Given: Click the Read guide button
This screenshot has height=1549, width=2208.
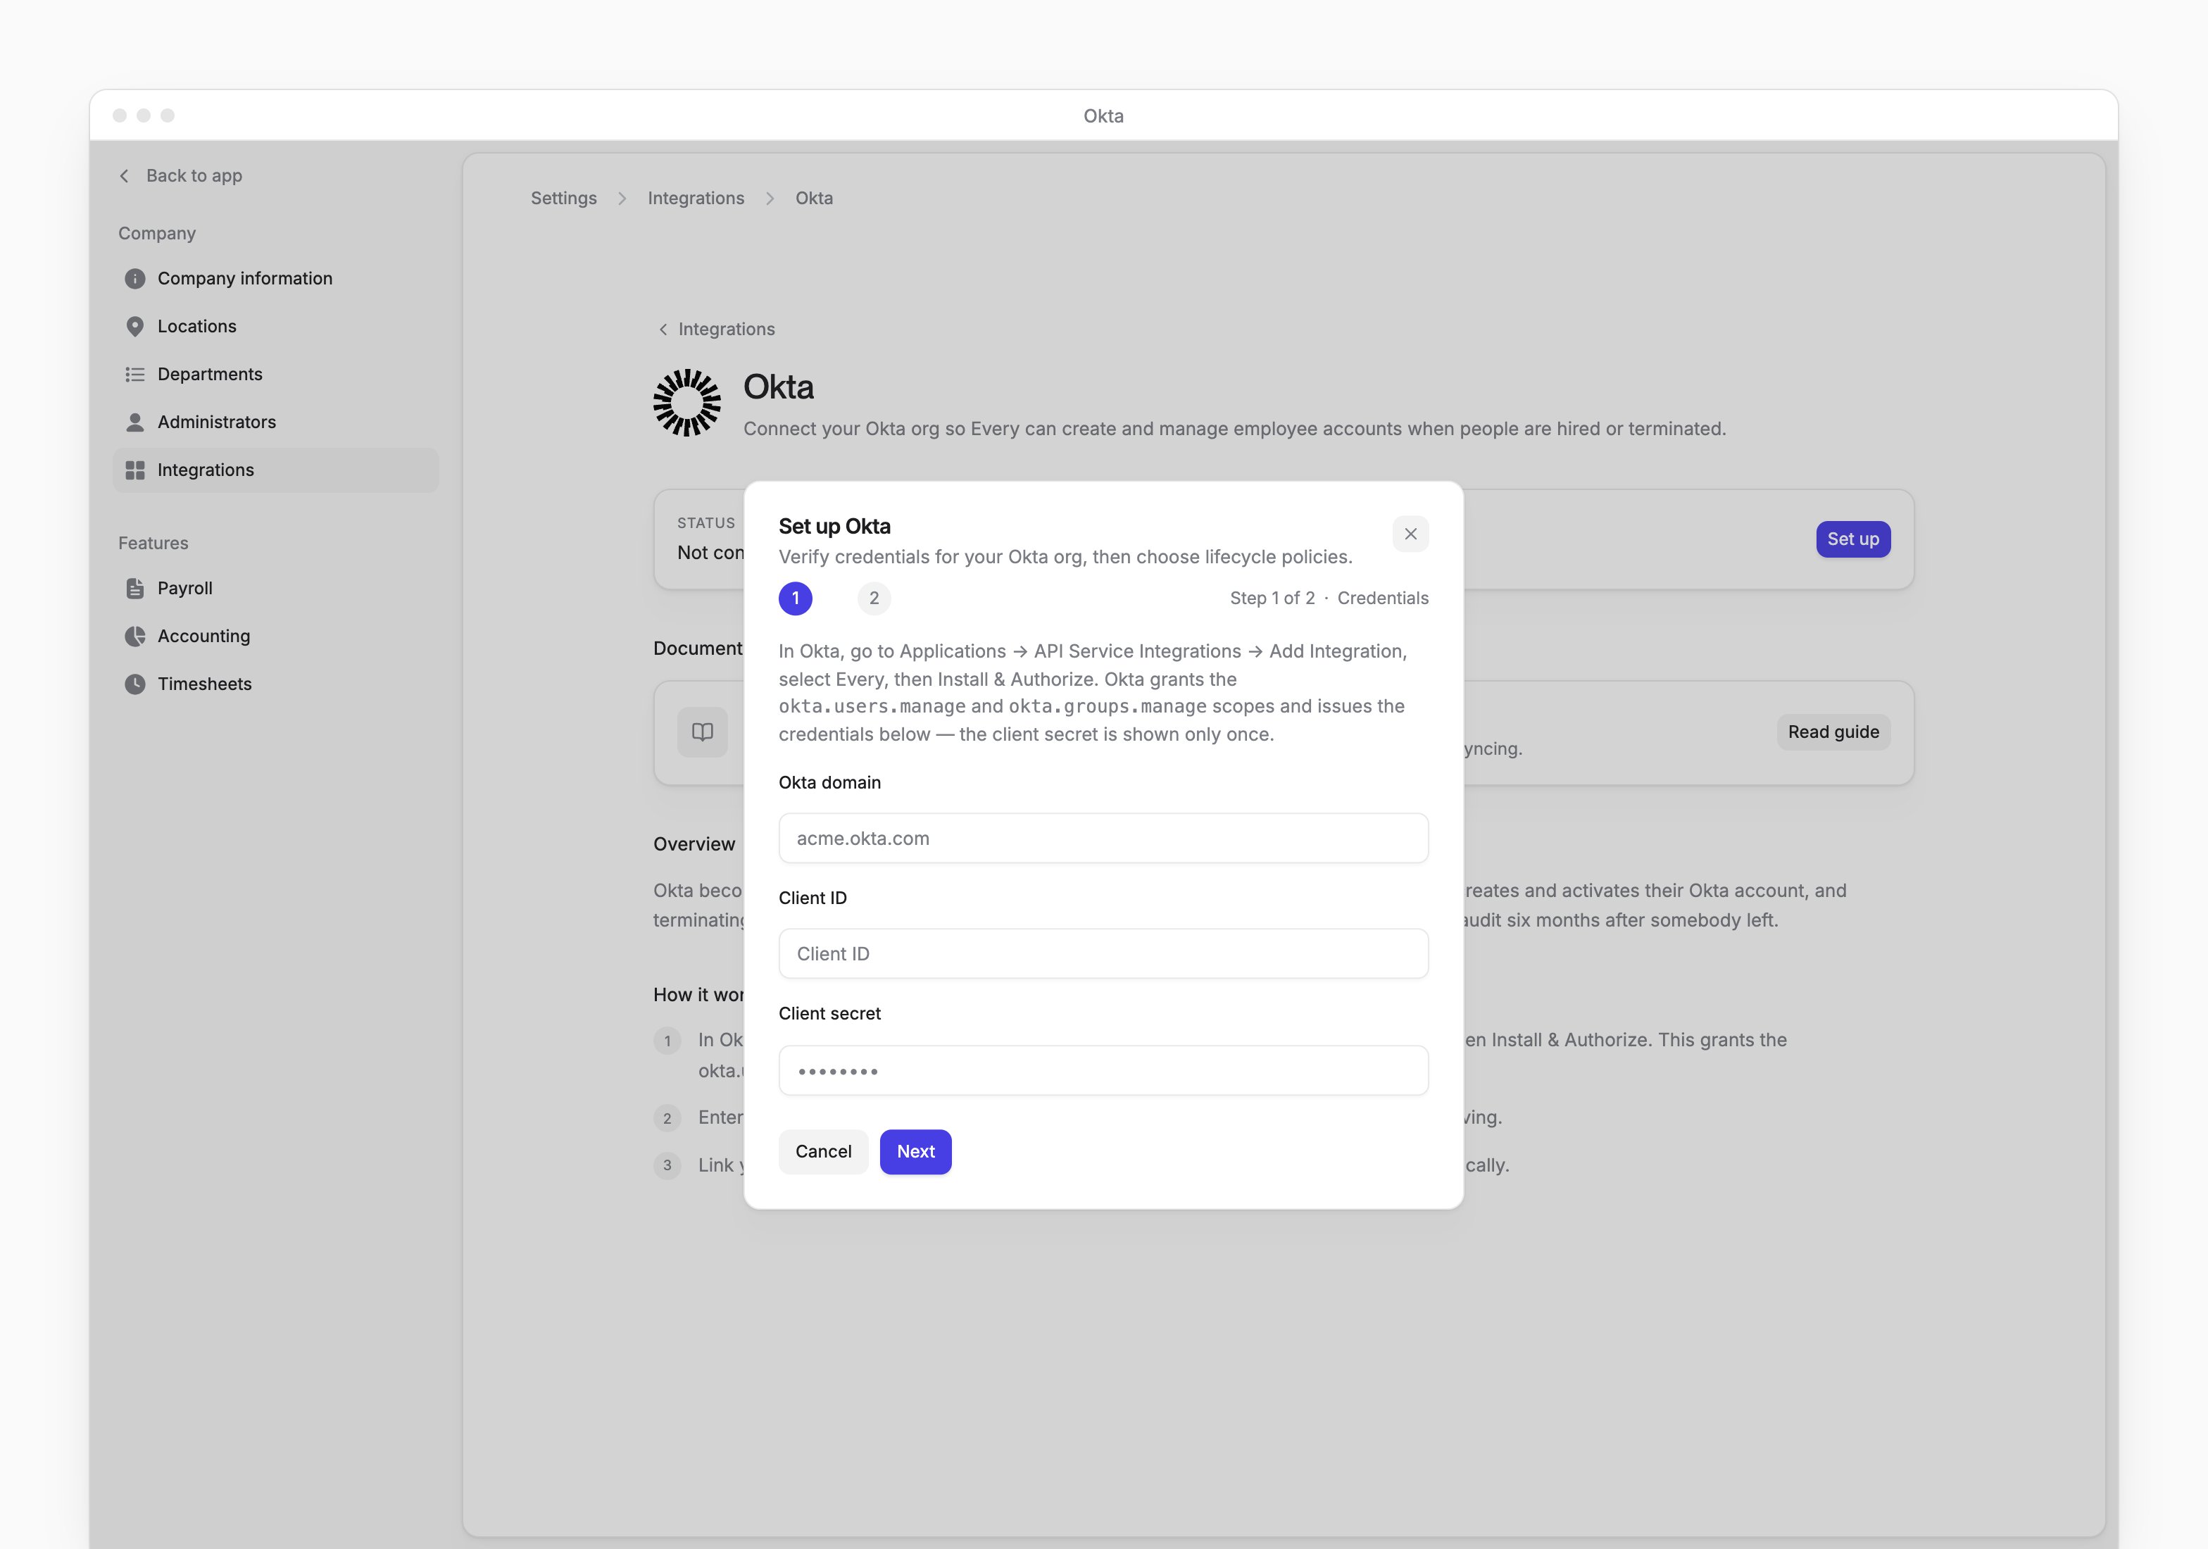Looking at the screenshot, I should tap(1833, 732).
